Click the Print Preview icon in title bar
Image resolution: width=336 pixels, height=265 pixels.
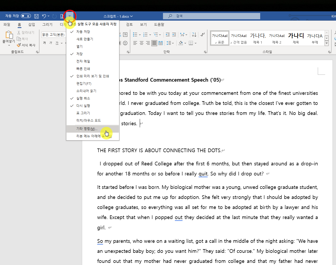point(62,16)
